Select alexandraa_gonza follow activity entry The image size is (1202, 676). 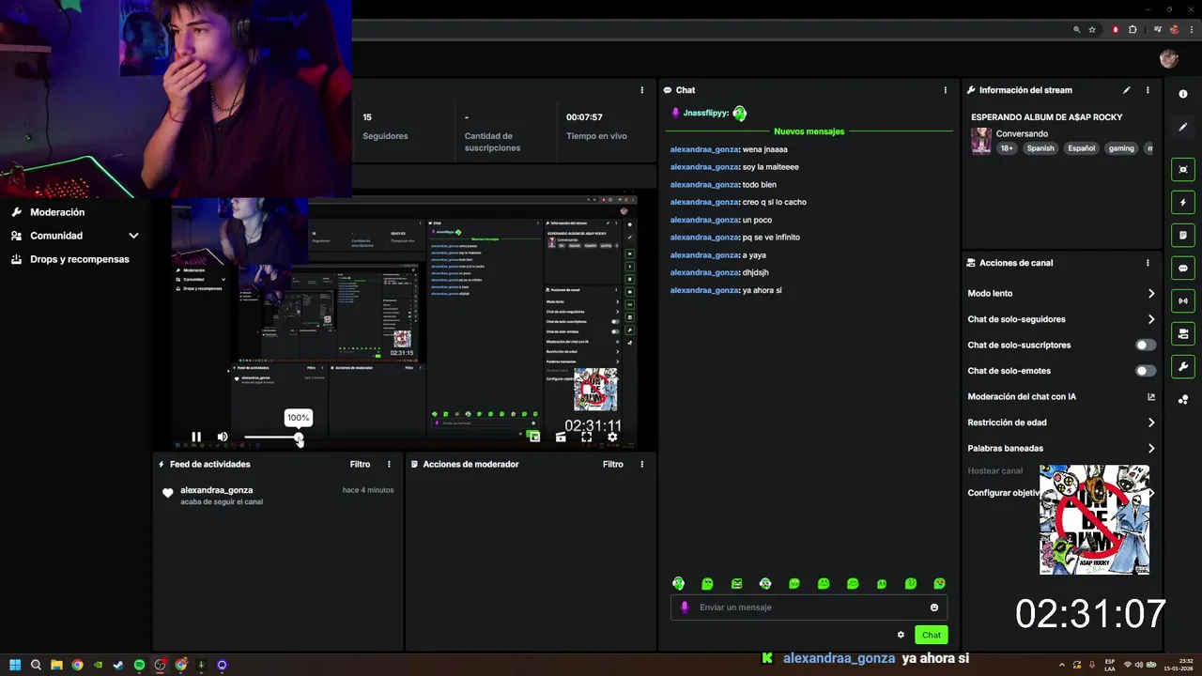[278, 495]
